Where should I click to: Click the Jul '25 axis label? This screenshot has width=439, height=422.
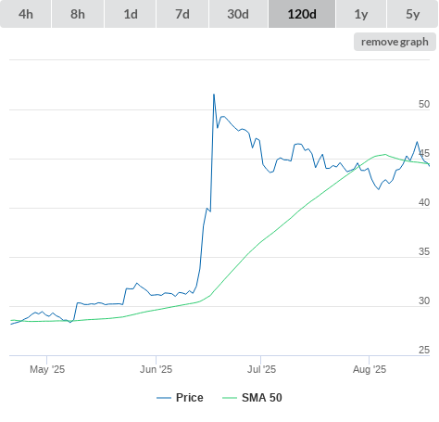(x=261, y=369)
